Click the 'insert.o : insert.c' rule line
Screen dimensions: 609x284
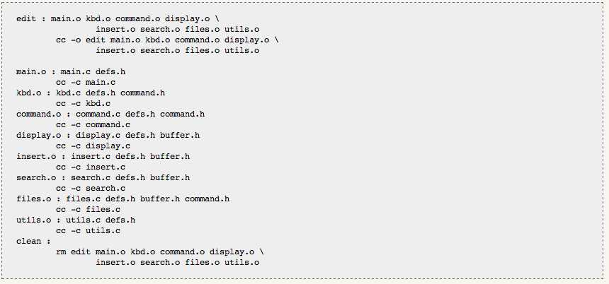(103, 157)
